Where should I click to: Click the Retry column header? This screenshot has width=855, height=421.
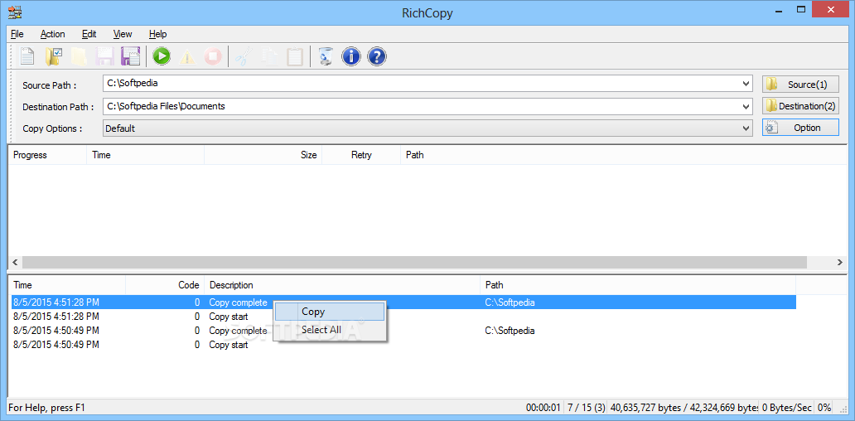point(361,155)
